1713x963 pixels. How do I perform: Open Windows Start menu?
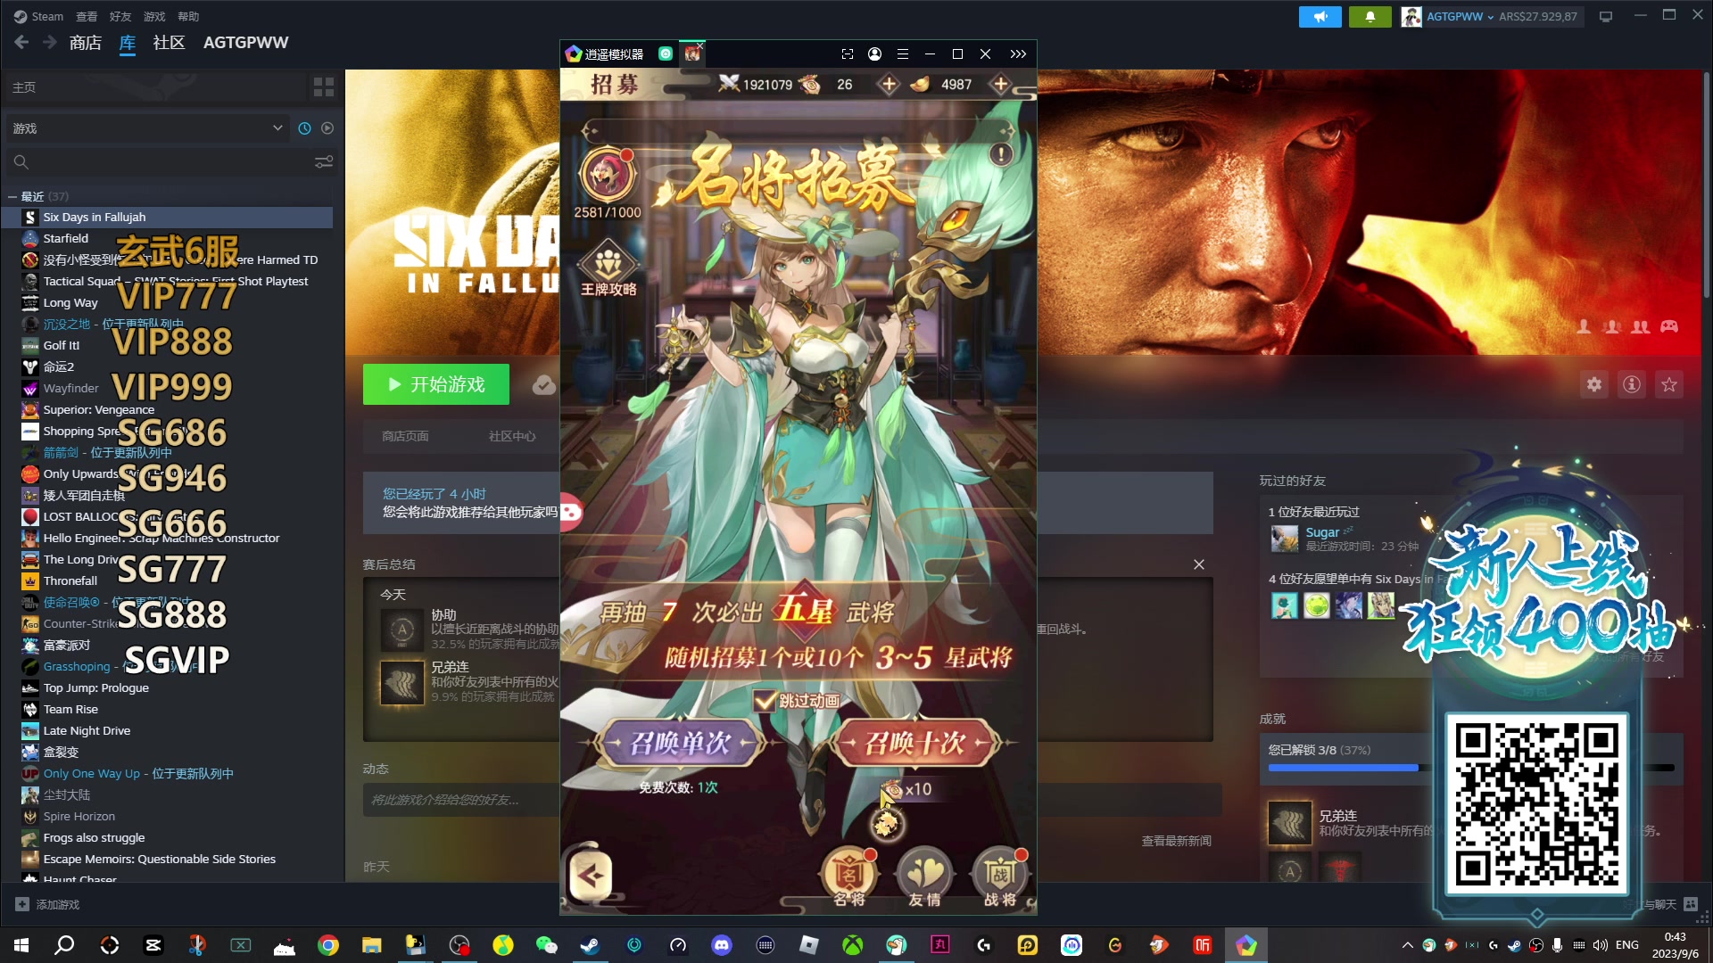(21, 945)
